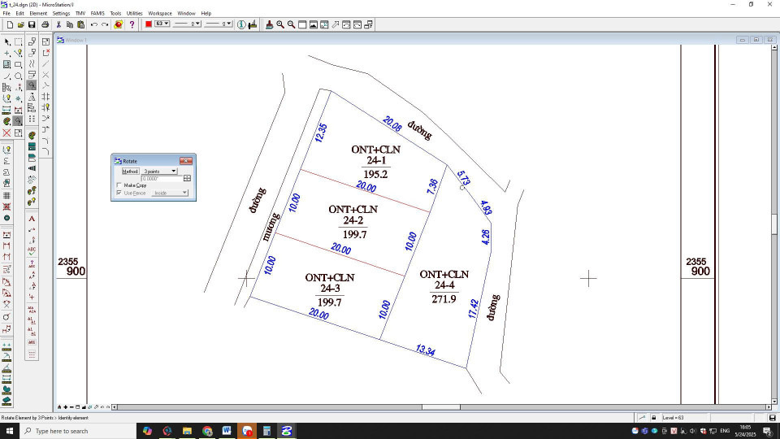The height and width of the screenshot is (439, 780).
Task: Select the Place Fence tool
Action: click(19, 42)
